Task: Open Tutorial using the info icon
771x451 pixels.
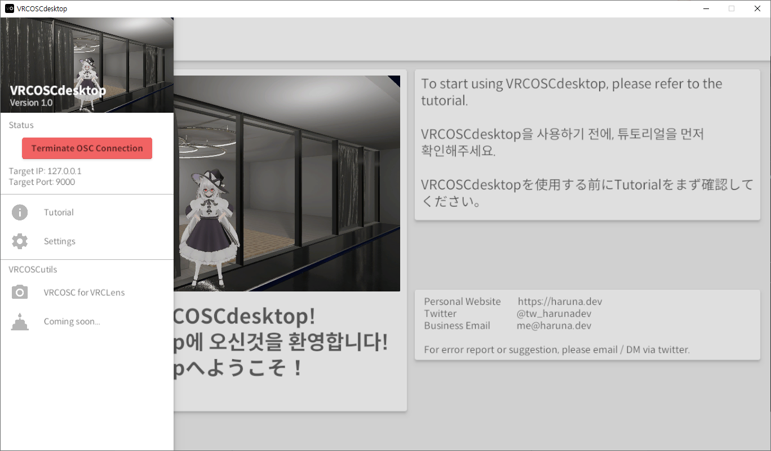Action: (20, 212)
